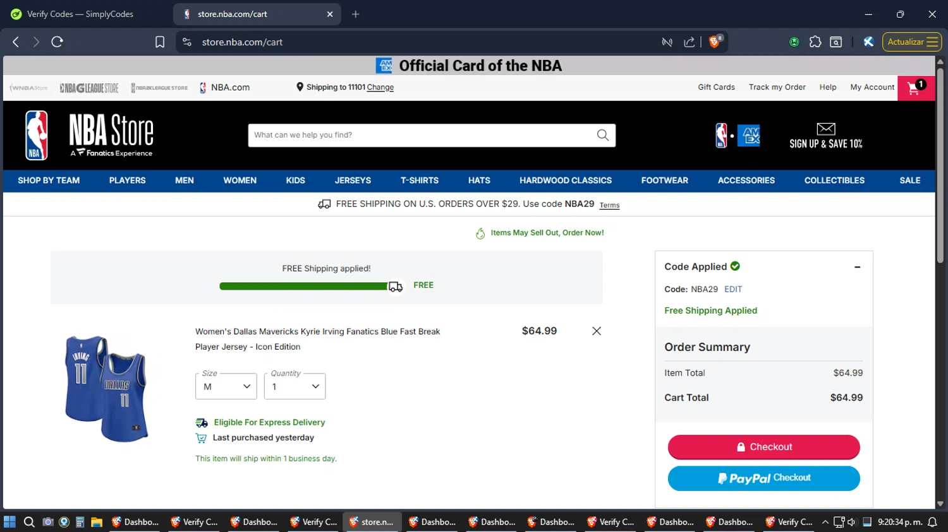Click the PayPal Checkout button
The height and width of the screenshot is (532, 948).
763,478
